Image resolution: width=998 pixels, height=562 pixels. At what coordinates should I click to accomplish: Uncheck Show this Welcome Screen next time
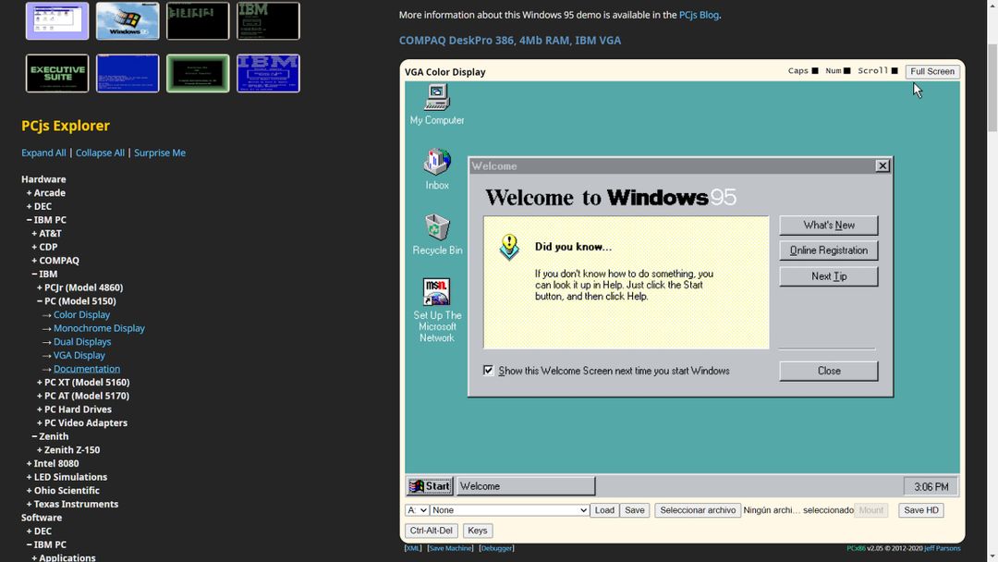(x=488, y=370)
